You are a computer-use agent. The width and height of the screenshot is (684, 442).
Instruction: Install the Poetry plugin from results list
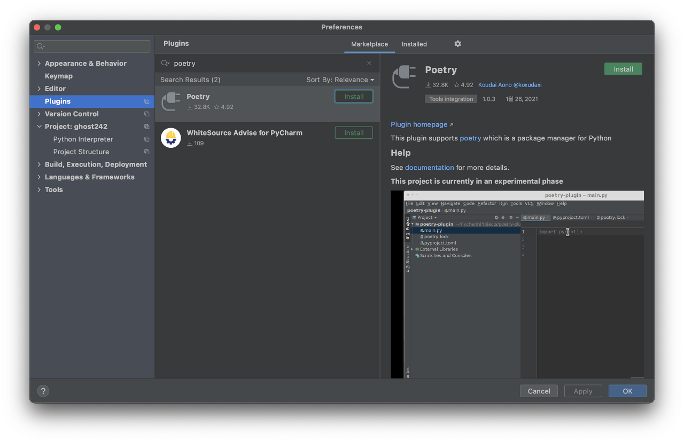354,97
